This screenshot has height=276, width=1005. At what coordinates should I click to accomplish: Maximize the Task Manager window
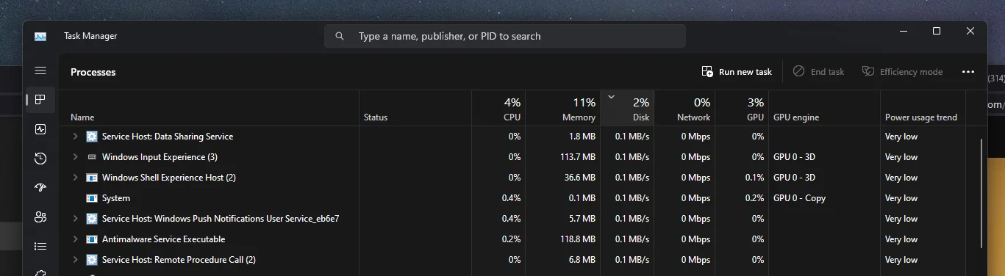[936, 31]
